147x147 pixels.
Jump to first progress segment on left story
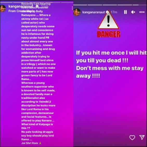[7, 2]
